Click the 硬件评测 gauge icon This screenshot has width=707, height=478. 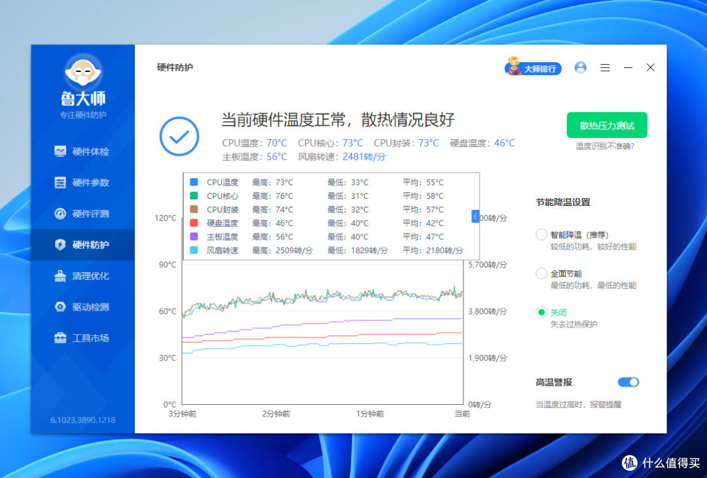point(60,214)
